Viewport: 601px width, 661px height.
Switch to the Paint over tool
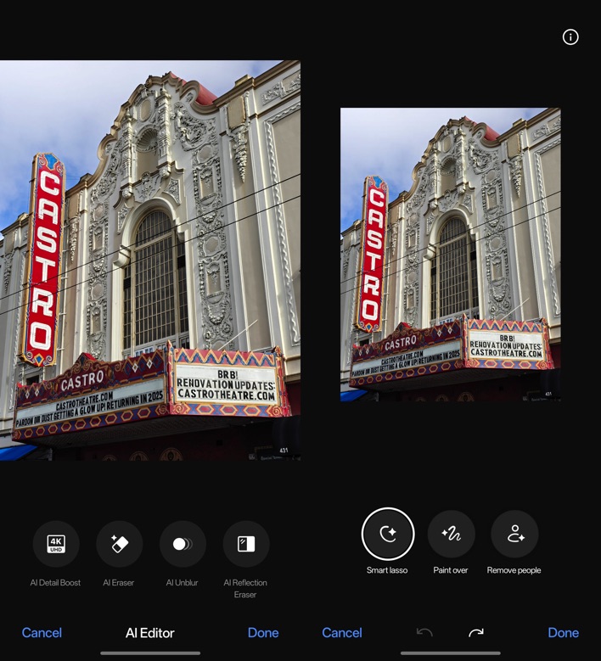click(451, 534)
